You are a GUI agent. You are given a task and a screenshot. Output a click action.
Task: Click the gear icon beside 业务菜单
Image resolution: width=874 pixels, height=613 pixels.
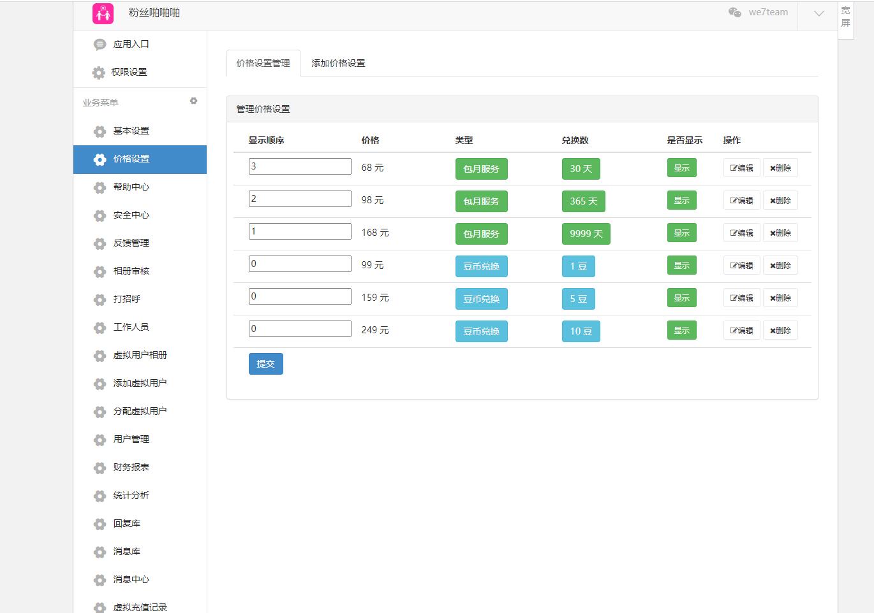[193, 101]
